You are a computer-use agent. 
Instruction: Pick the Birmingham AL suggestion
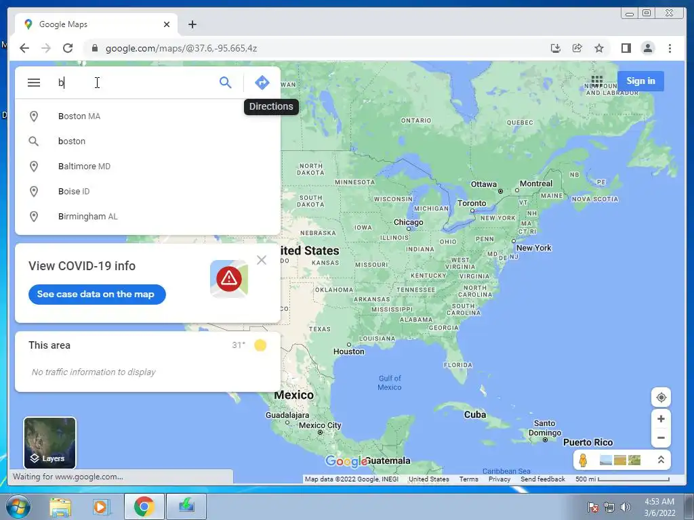tap(148, 216)
